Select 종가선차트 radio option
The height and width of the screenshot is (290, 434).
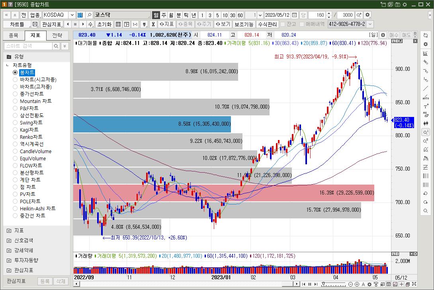pos(15,94)
